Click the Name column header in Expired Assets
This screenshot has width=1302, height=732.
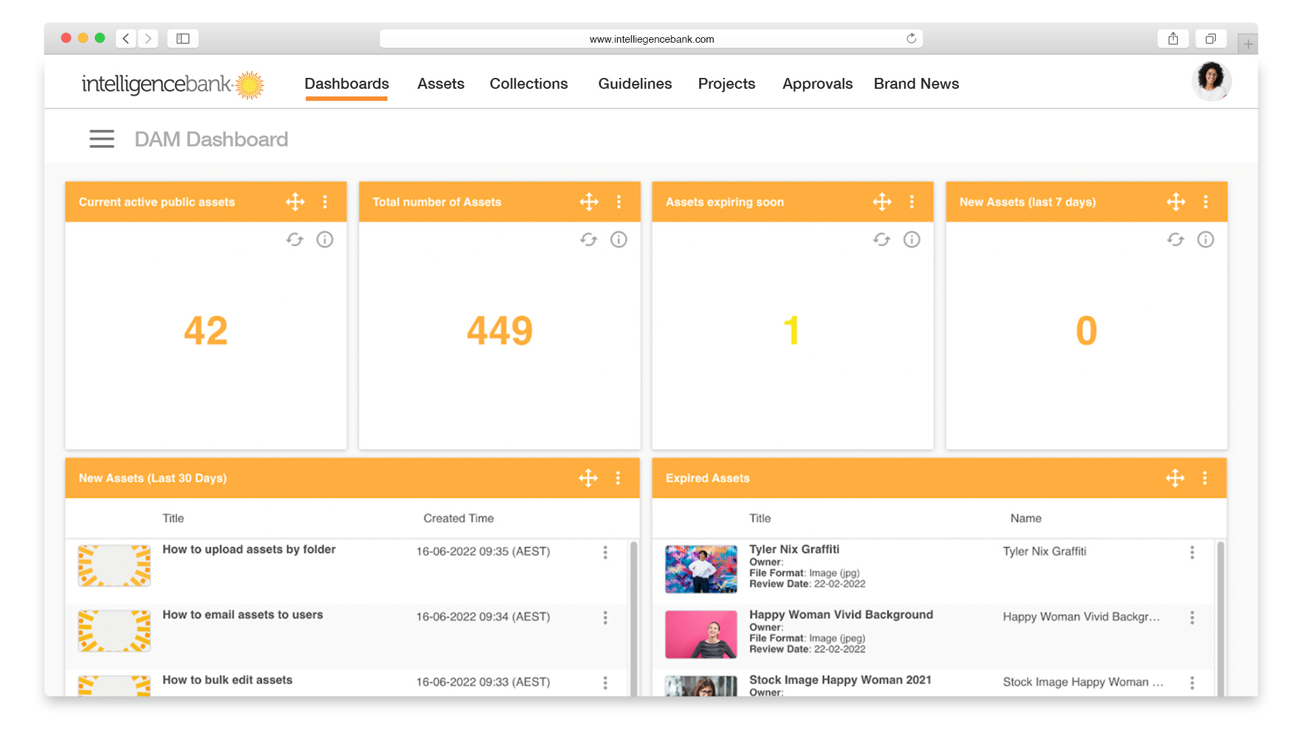coord(1025,518)
